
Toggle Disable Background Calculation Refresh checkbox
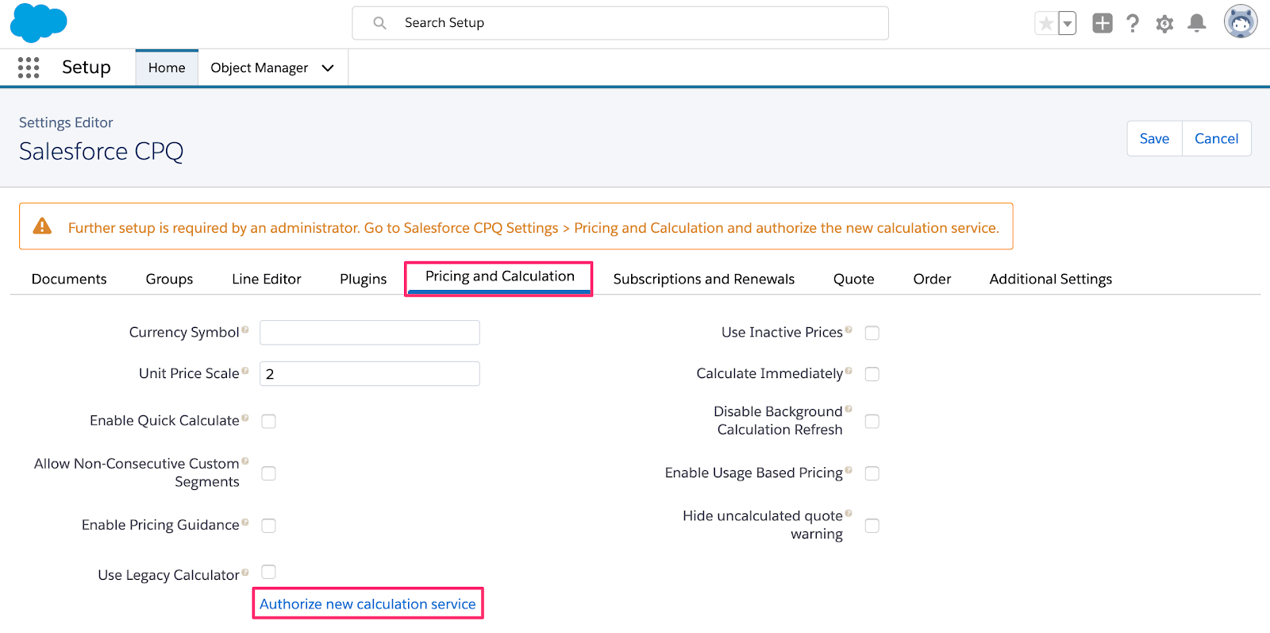(872, 421)
